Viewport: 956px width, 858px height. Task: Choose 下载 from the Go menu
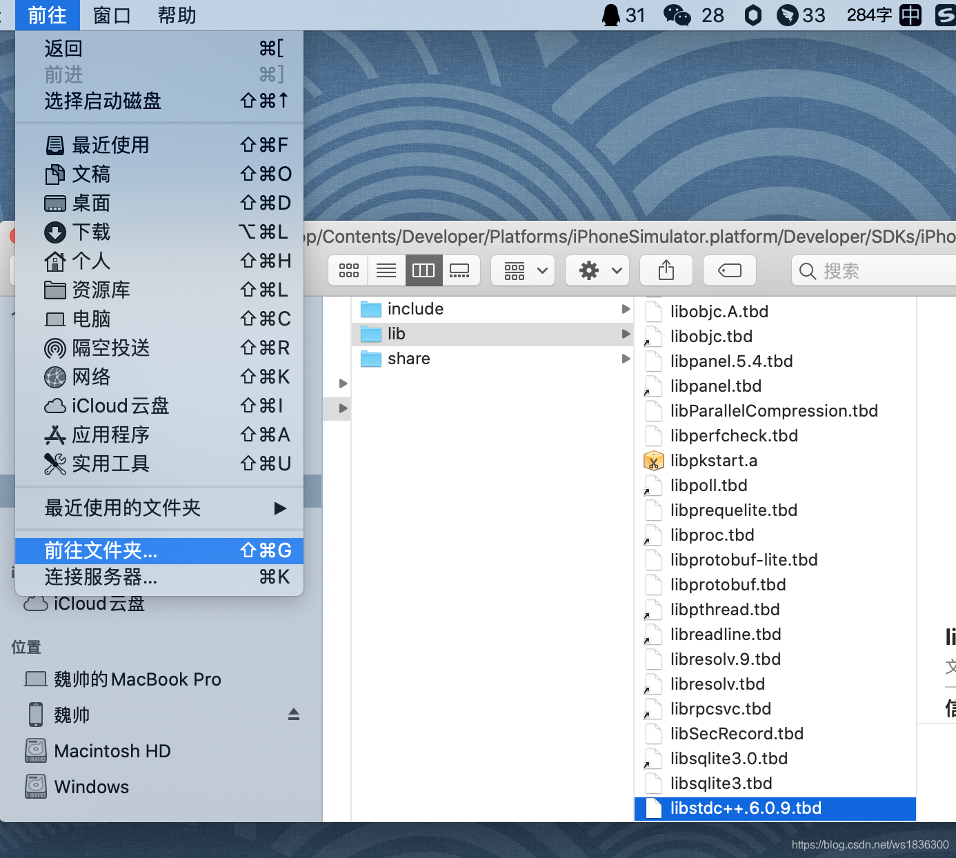90,232
